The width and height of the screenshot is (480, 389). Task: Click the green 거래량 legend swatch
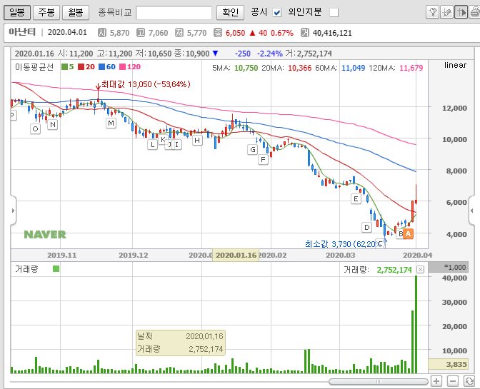coord(56,269)
